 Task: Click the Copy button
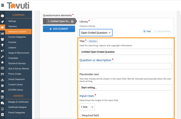coord(147,31)
